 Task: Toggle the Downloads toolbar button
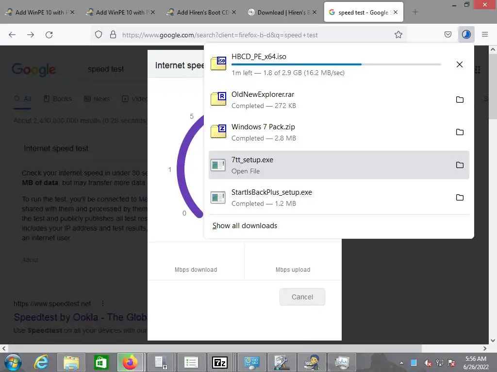pos(466,34)
